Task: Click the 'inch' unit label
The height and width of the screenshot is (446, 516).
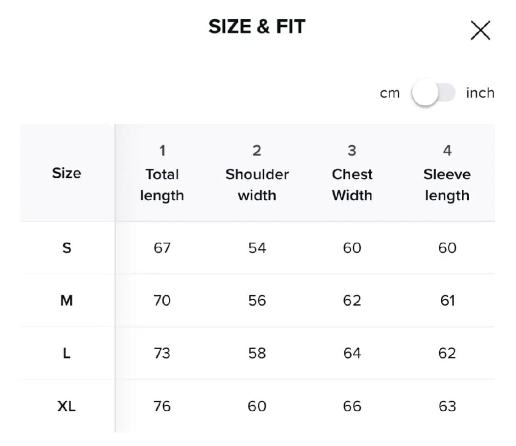Action: tap(480, 93)
